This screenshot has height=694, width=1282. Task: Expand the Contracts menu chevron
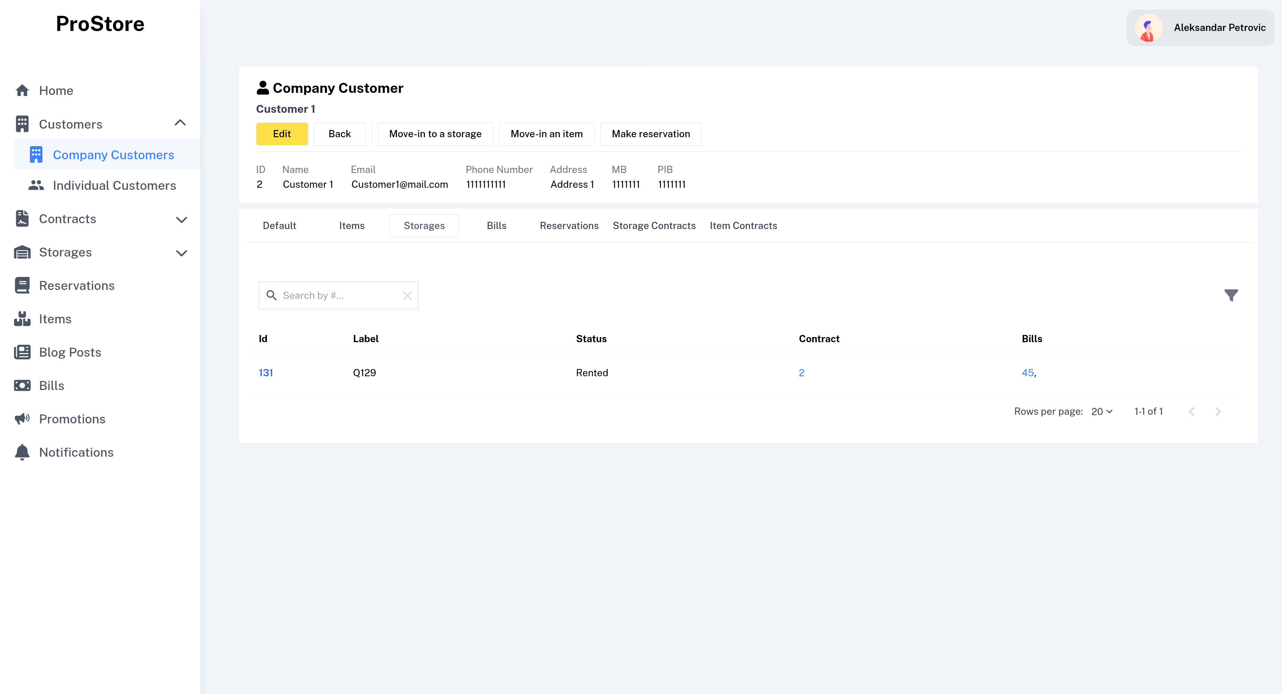(182, 219)
